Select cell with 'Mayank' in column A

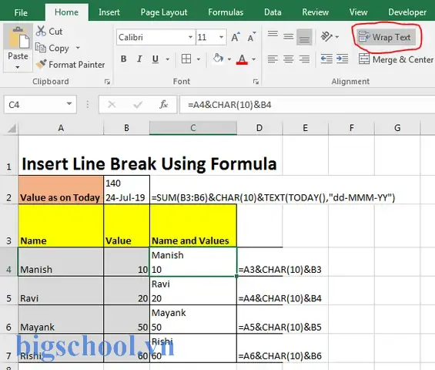(61, 320)
